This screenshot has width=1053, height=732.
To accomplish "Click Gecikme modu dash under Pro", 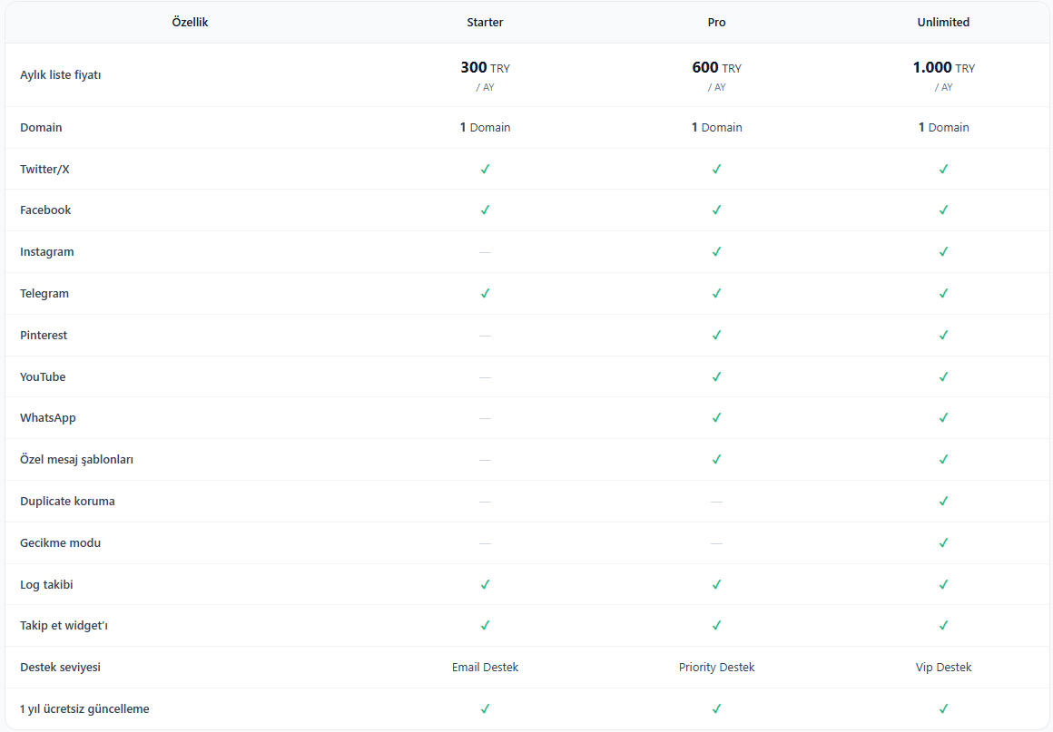I will tap(716, 542).
